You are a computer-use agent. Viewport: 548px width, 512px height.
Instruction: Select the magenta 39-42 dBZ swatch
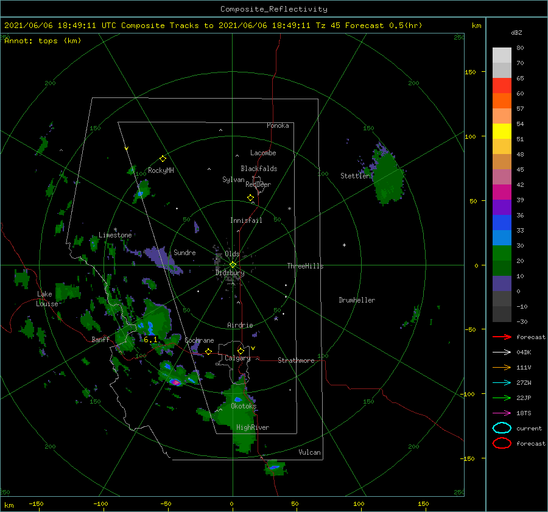(502, 192)
